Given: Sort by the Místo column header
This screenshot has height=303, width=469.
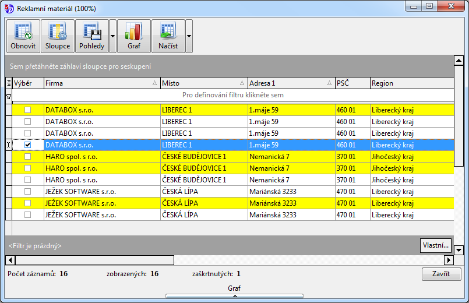Looking at the screenshot, I should click(204, 83).
